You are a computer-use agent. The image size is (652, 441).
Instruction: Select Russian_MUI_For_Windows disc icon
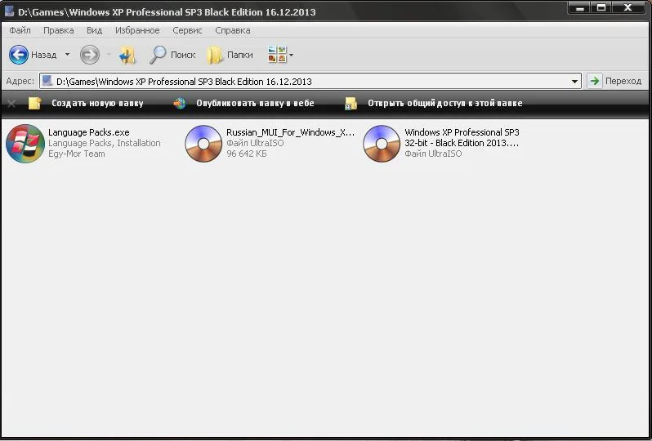click(x=203, y=144)
